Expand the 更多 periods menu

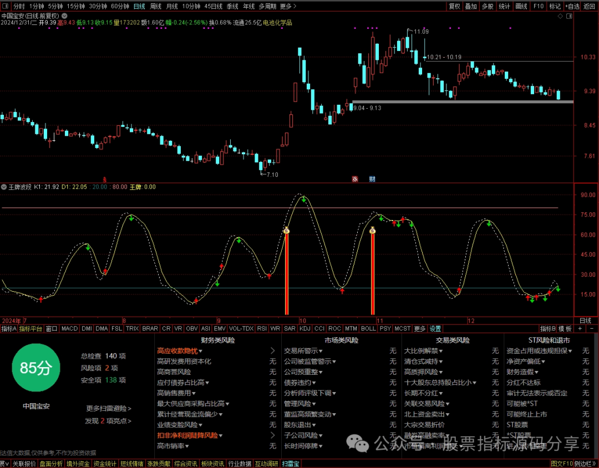288,6
